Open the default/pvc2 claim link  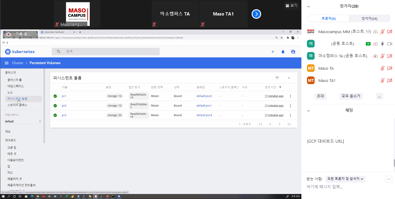pyautogui.click(x=204, y=96)
